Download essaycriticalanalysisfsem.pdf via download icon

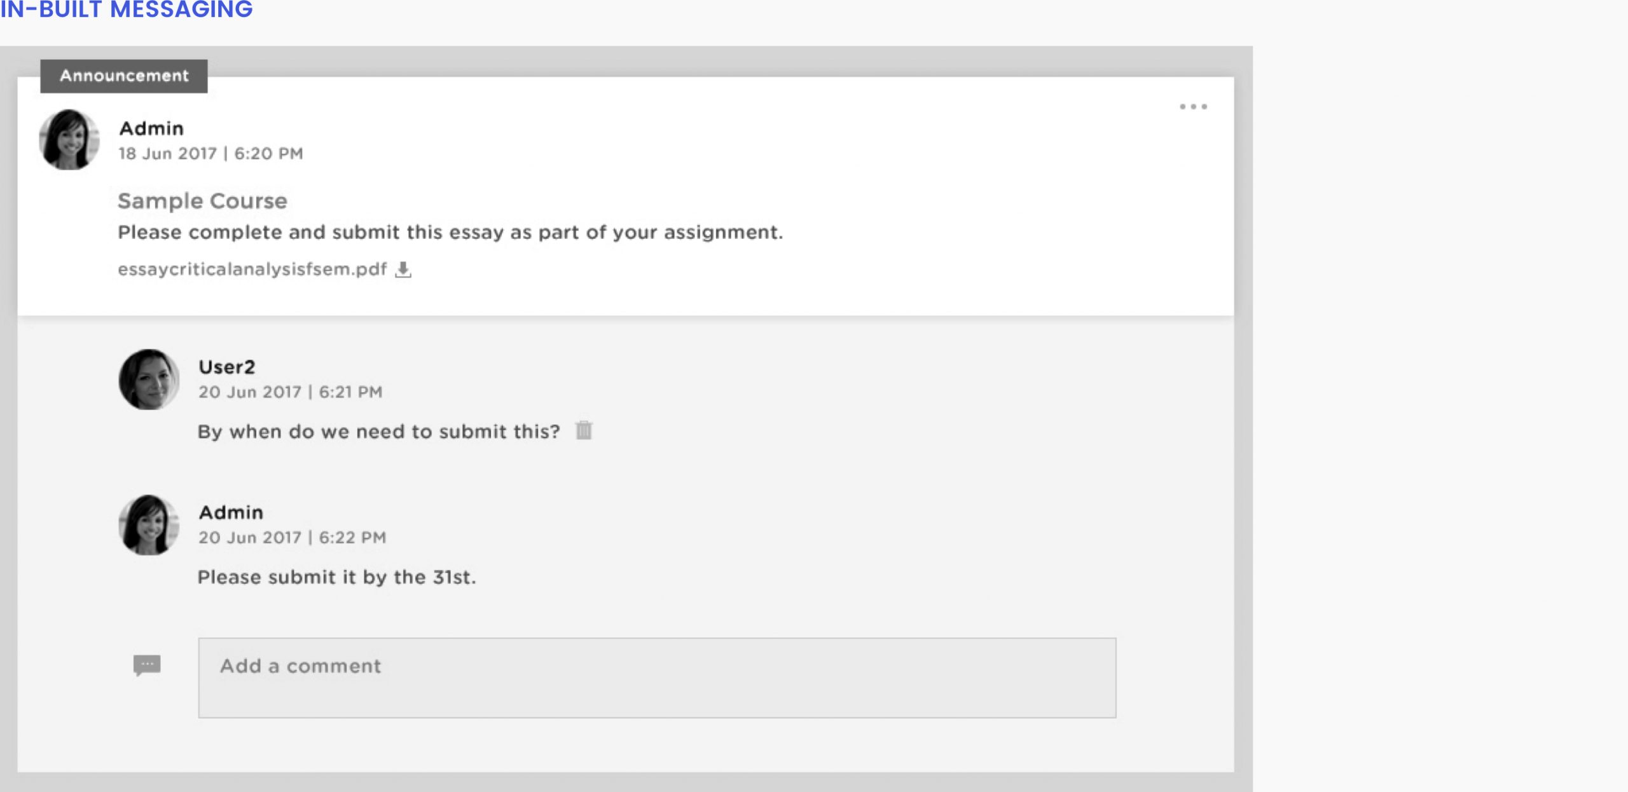click(403, 270)
